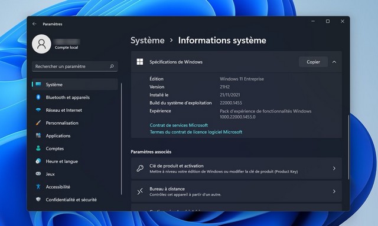The width and height of the screenshot is (378, 226).
Task: Close the Paramètres window
Action: 343,21
